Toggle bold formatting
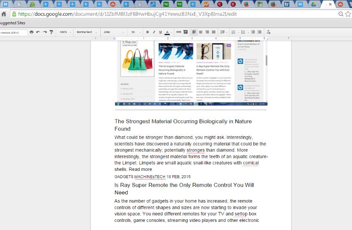This screenshot has width=352, height=230. 147,32
